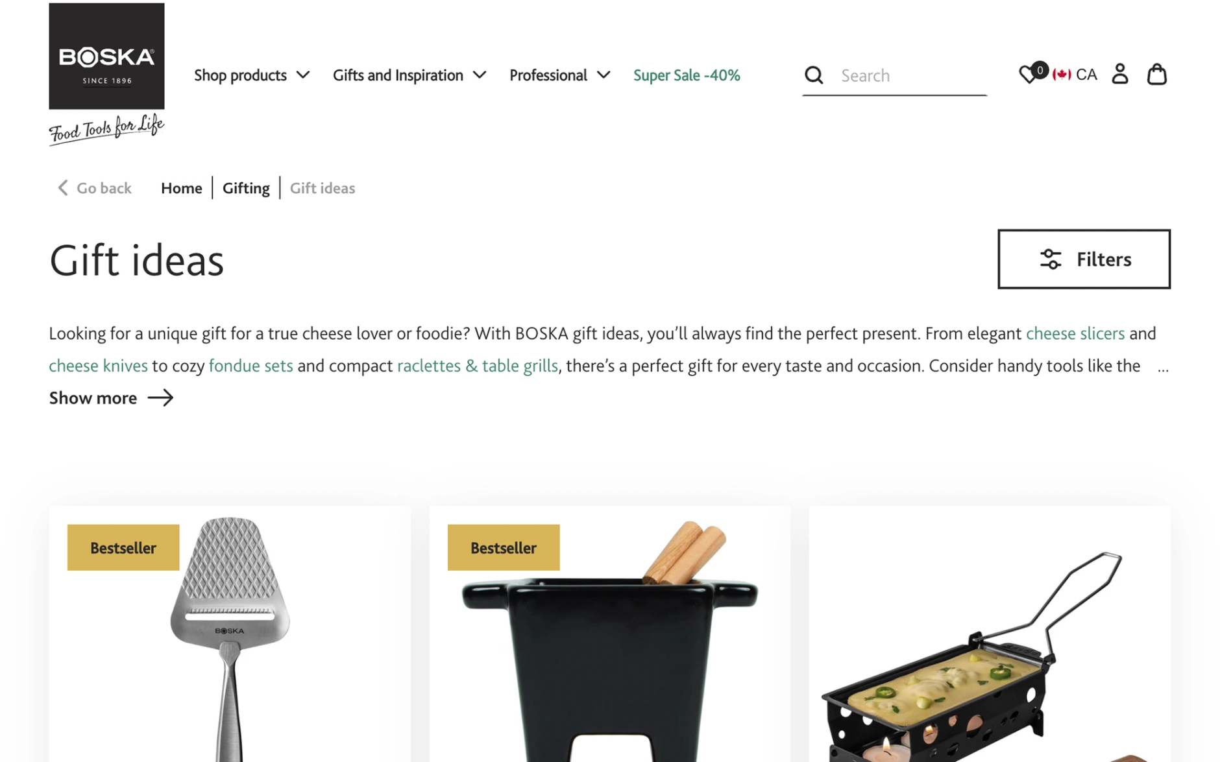This screenshot has width=1220, height=762.
Task: Follow the fondue sets link
Action: 251,366
